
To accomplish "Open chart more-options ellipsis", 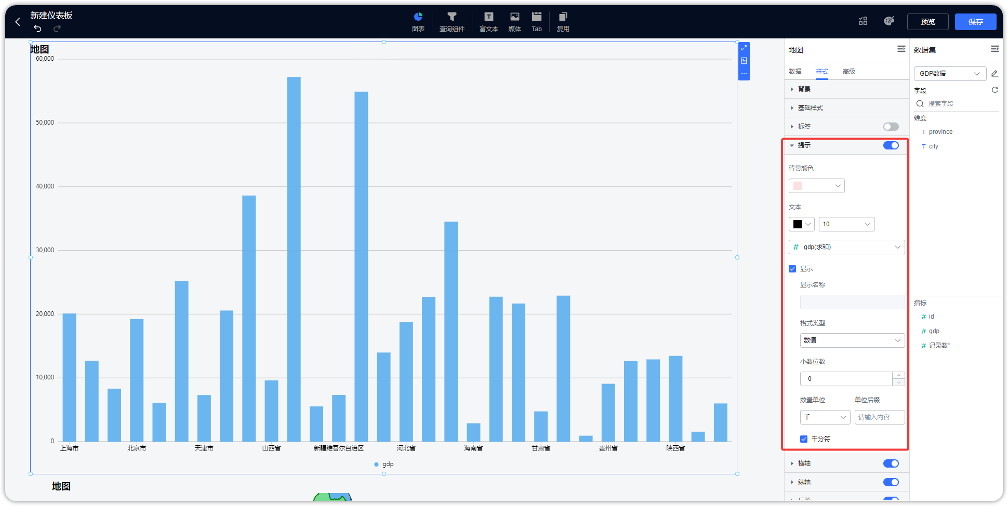I will (x=744, y=74).
